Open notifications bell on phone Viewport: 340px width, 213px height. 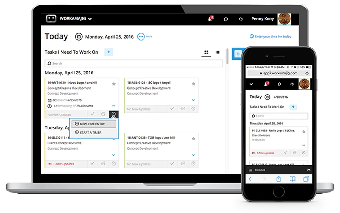pos(266,84)
